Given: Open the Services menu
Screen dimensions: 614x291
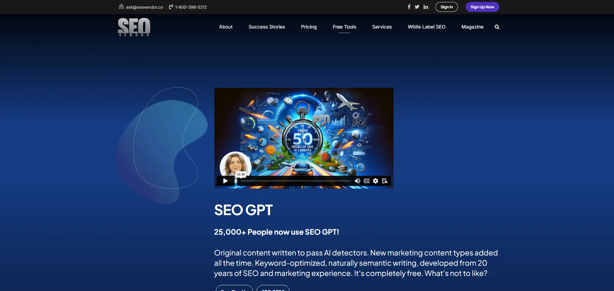Looking at the screenshot, I should click(x=382, y=27).
